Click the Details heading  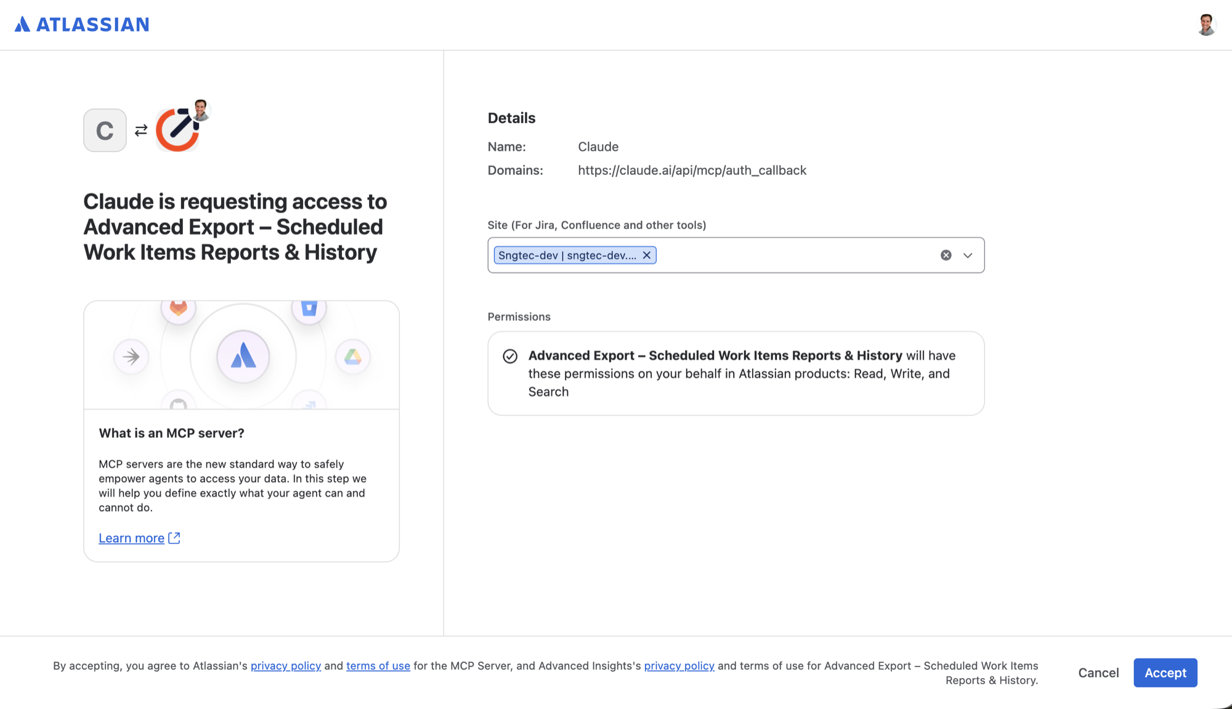coord(511,118)
